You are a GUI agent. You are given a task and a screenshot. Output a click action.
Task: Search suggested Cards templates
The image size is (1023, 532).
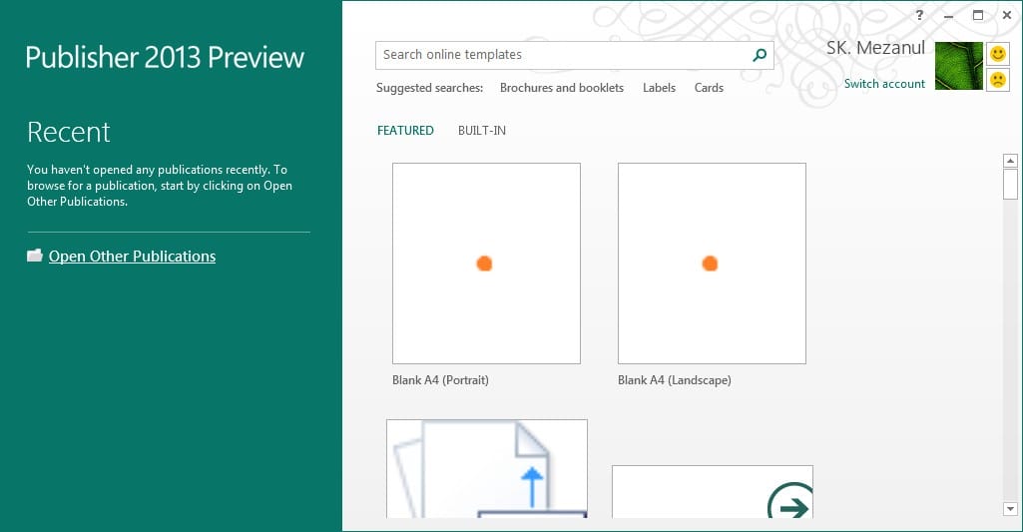[709, 88]
